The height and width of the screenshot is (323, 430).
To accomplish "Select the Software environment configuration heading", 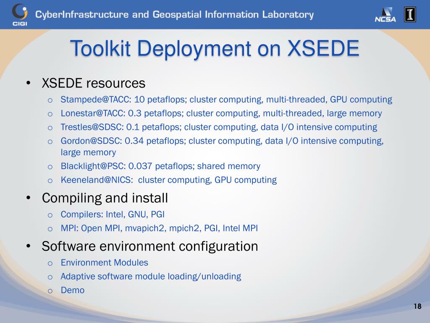I will 150,246.
